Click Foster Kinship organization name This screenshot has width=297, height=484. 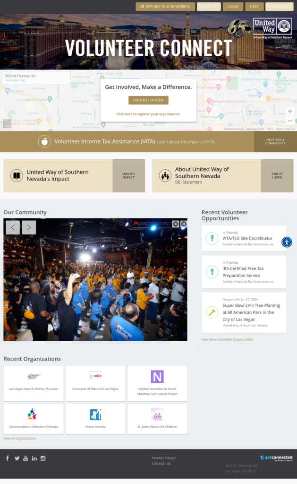[x=95, y=427]
